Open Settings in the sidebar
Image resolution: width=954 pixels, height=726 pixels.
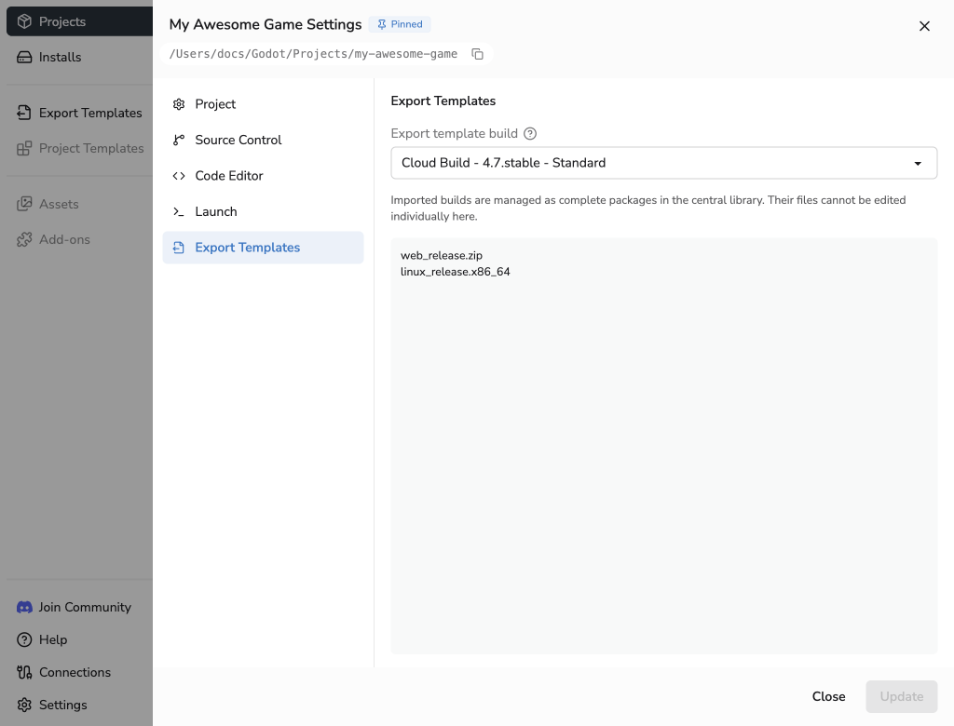(x=62, y=705)
